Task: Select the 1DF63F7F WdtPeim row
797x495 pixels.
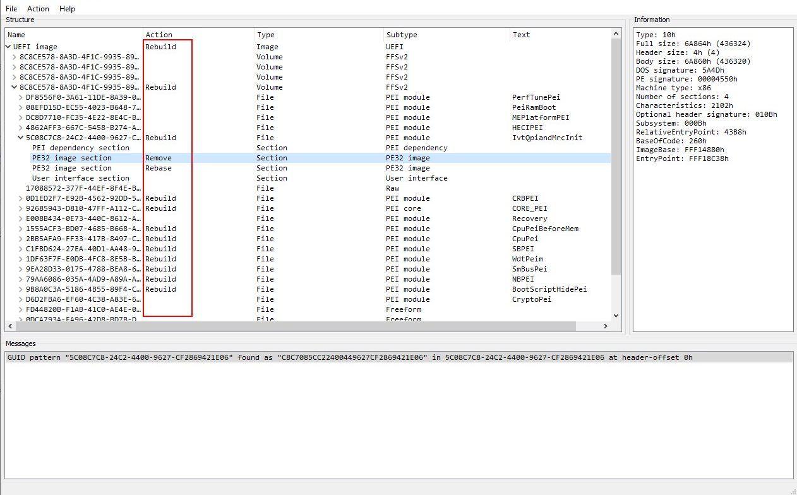Action: [x=308, y=259]
